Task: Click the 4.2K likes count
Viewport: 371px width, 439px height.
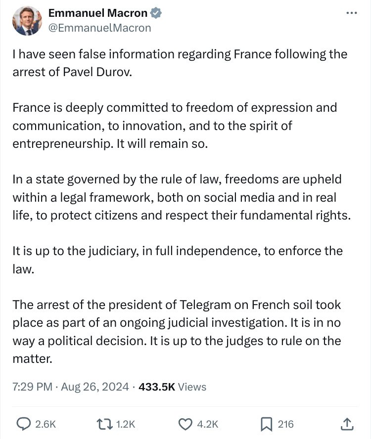Action: (x=207, y=424)
